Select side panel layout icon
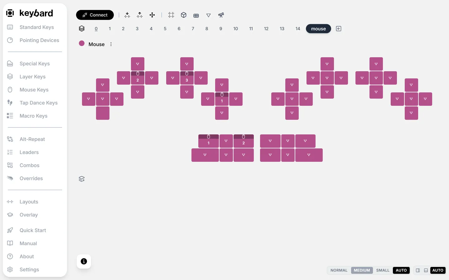 point(418,270)
